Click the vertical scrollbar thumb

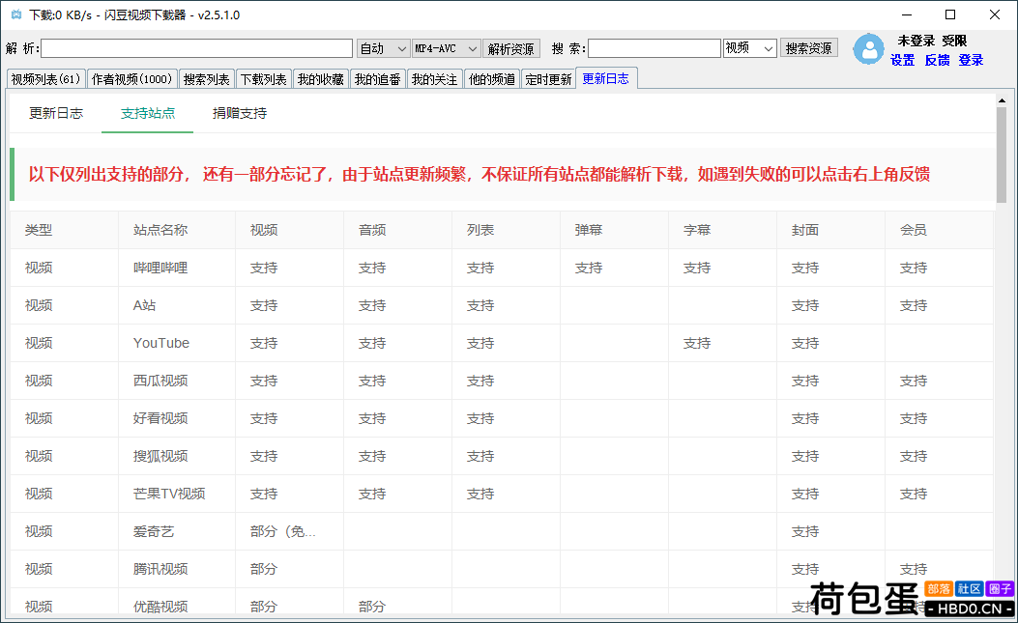1002,156
